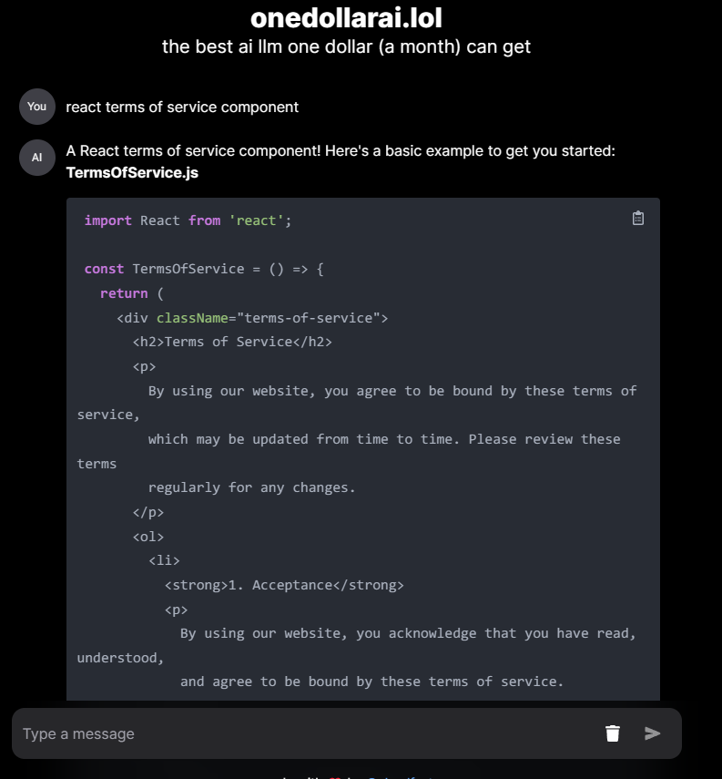Image resolution: width=722 pixels, height=779 pixels.
Task: Click the h2 Terms of Service line
Action: click(x=232, y=342)
